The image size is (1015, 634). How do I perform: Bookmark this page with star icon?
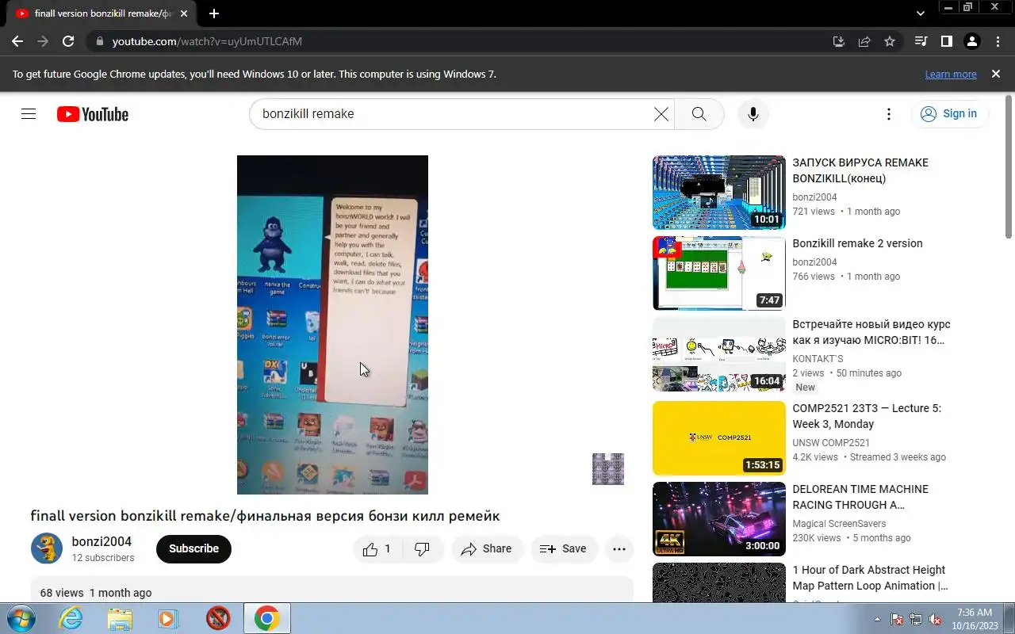coord(890,41)
